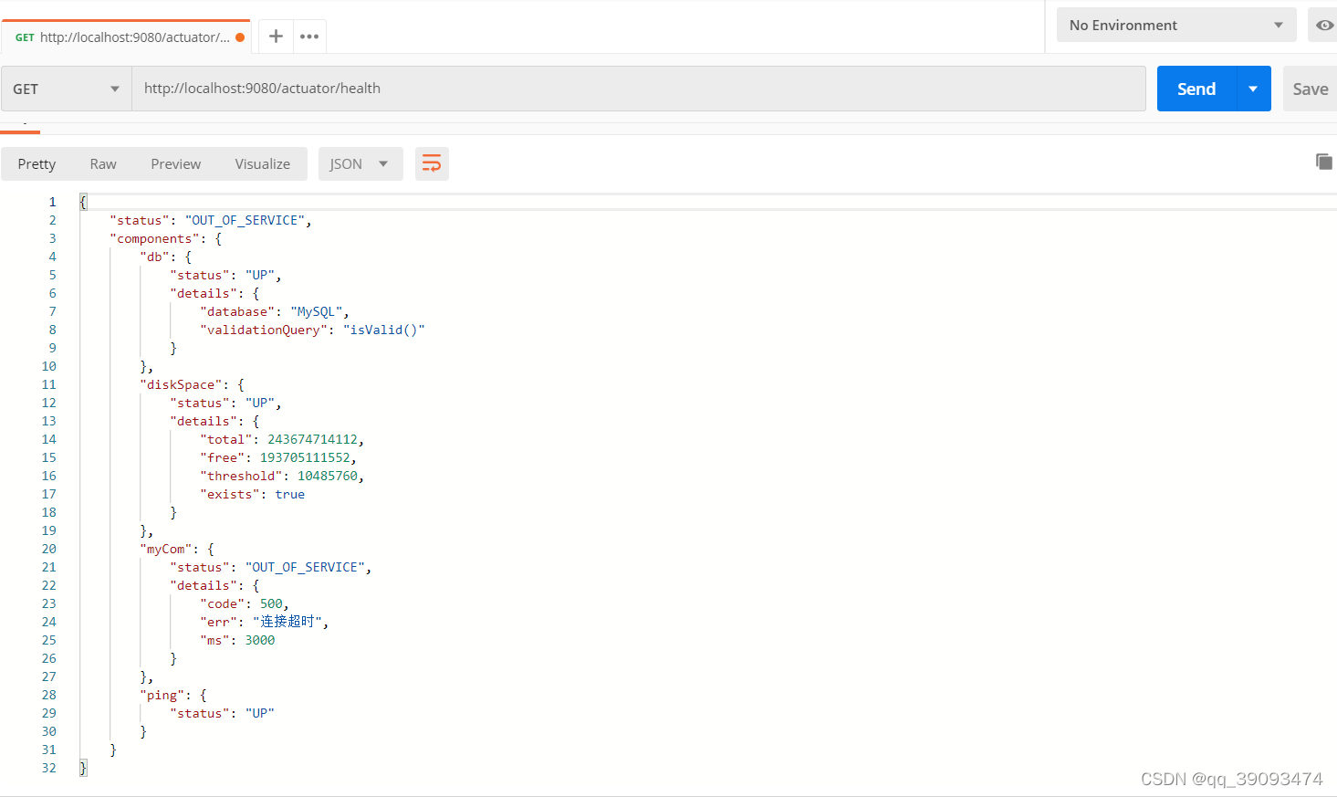Click the "db" key on line 4
1337x797 pixels.
[154, 257]
